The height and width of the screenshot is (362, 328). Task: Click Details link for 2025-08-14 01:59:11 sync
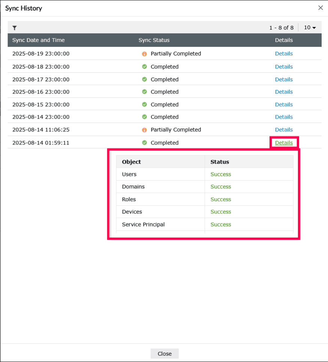tap(284, 143)
